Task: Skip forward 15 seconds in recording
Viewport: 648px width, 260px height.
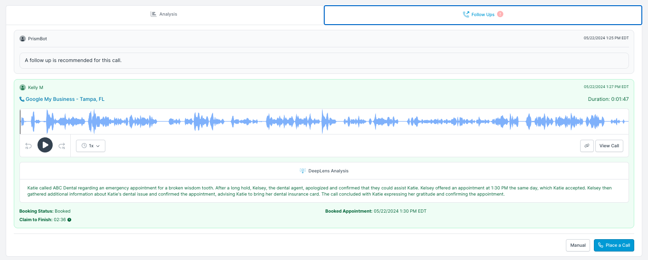Action: coord(62,146)
